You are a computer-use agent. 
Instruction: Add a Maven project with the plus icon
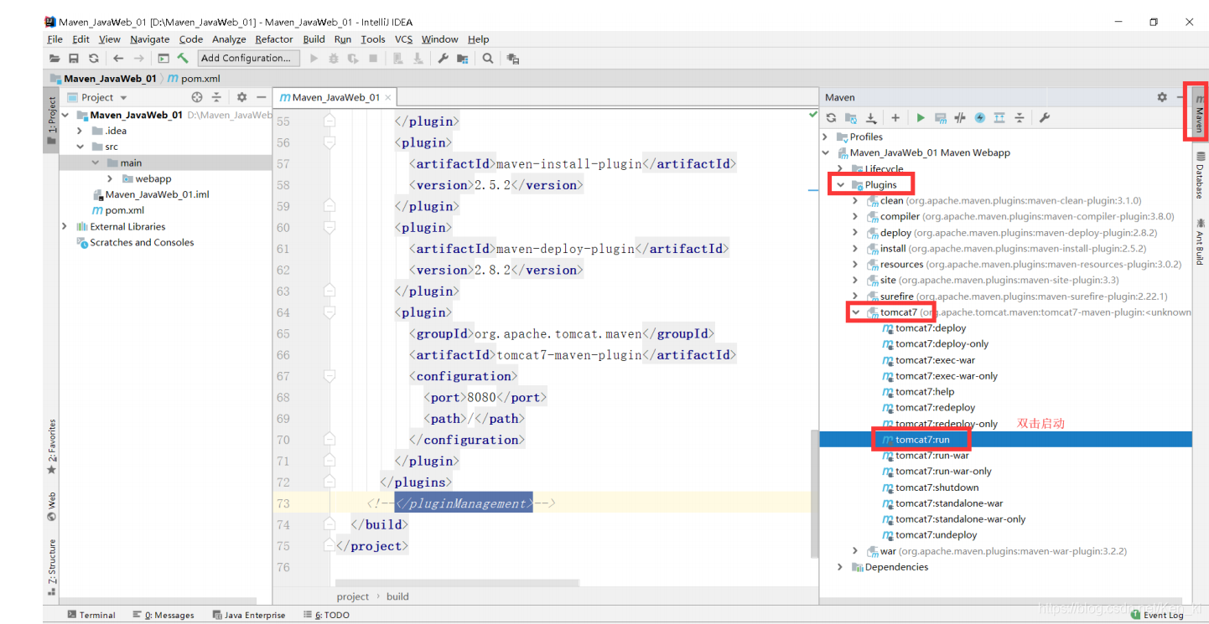click(x=895, y=118)
